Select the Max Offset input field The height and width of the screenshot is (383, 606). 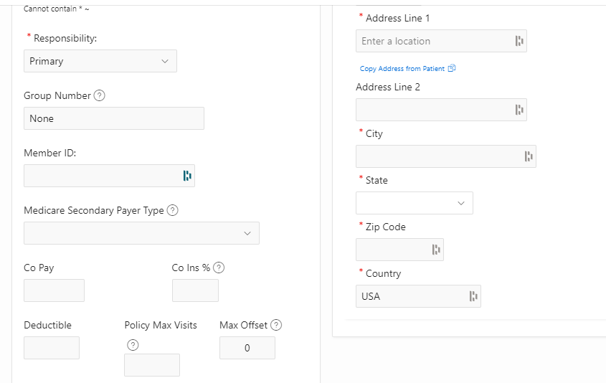click(247, 348)
